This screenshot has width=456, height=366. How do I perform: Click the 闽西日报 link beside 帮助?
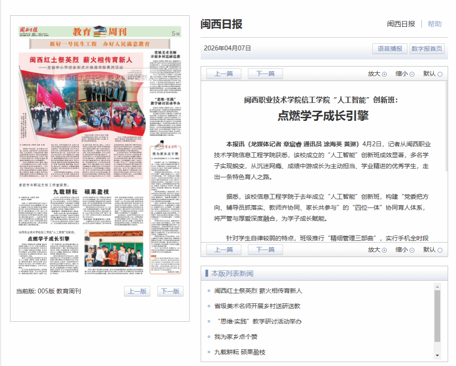tap(401, 24)
